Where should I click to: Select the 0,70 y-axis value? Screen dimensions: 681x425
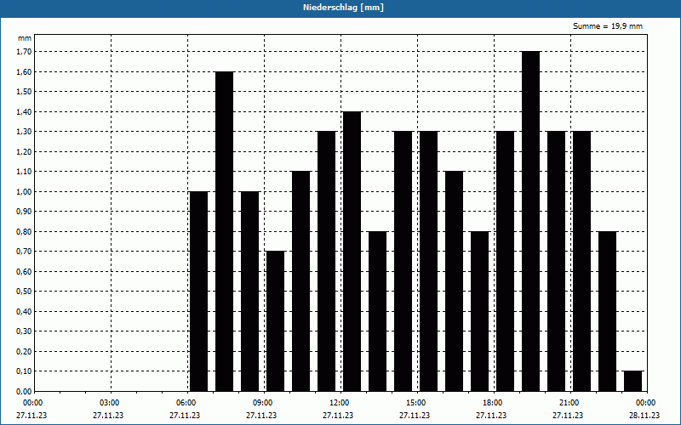[x=24, y=251]
